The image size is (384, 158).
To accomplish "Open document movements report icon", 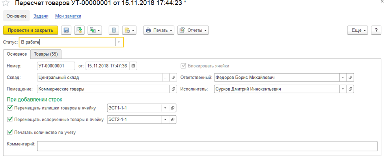I will click(114, 30).
